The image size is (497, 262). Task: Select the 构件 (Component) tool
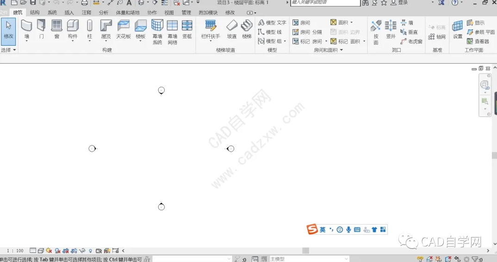(x=73, y=29)
